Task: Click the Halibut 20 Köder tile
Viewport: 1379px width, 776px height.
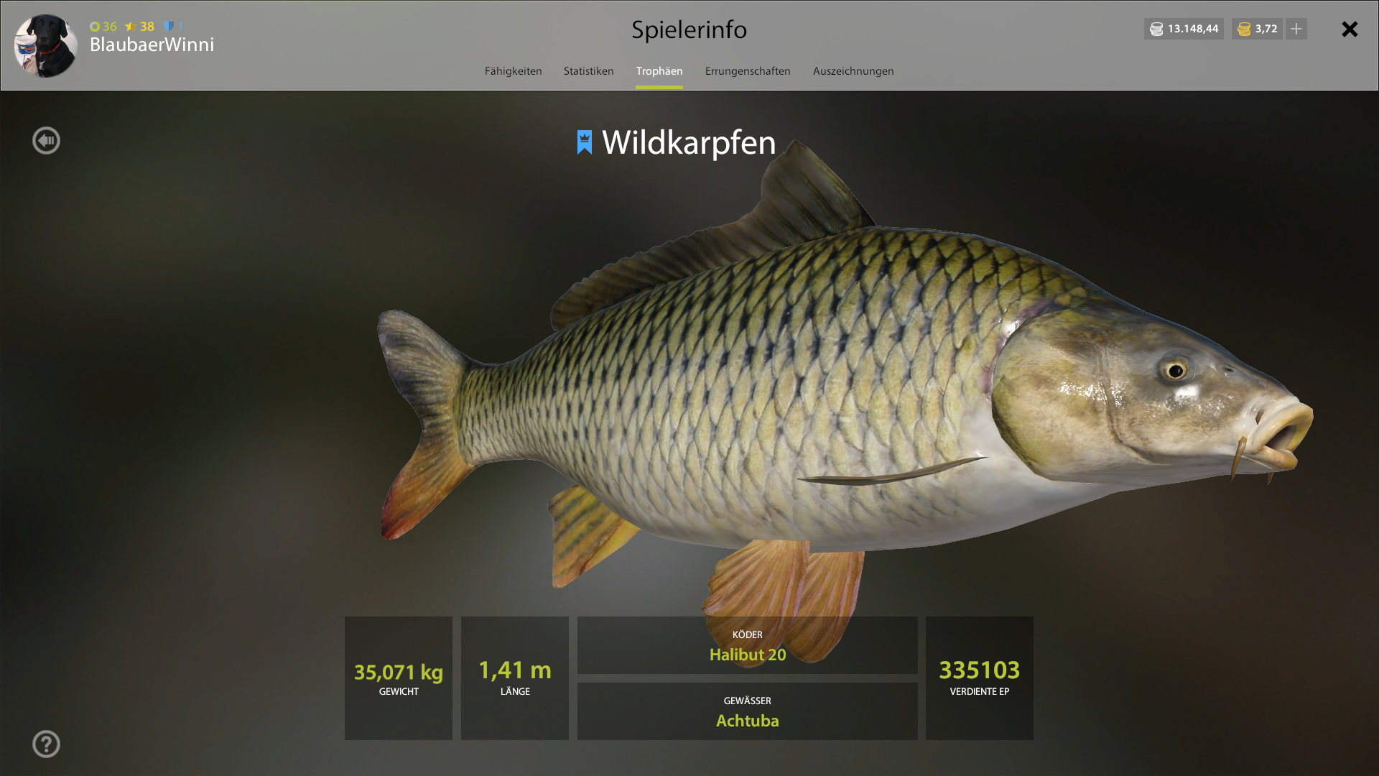Action: [x=747, y=645]
